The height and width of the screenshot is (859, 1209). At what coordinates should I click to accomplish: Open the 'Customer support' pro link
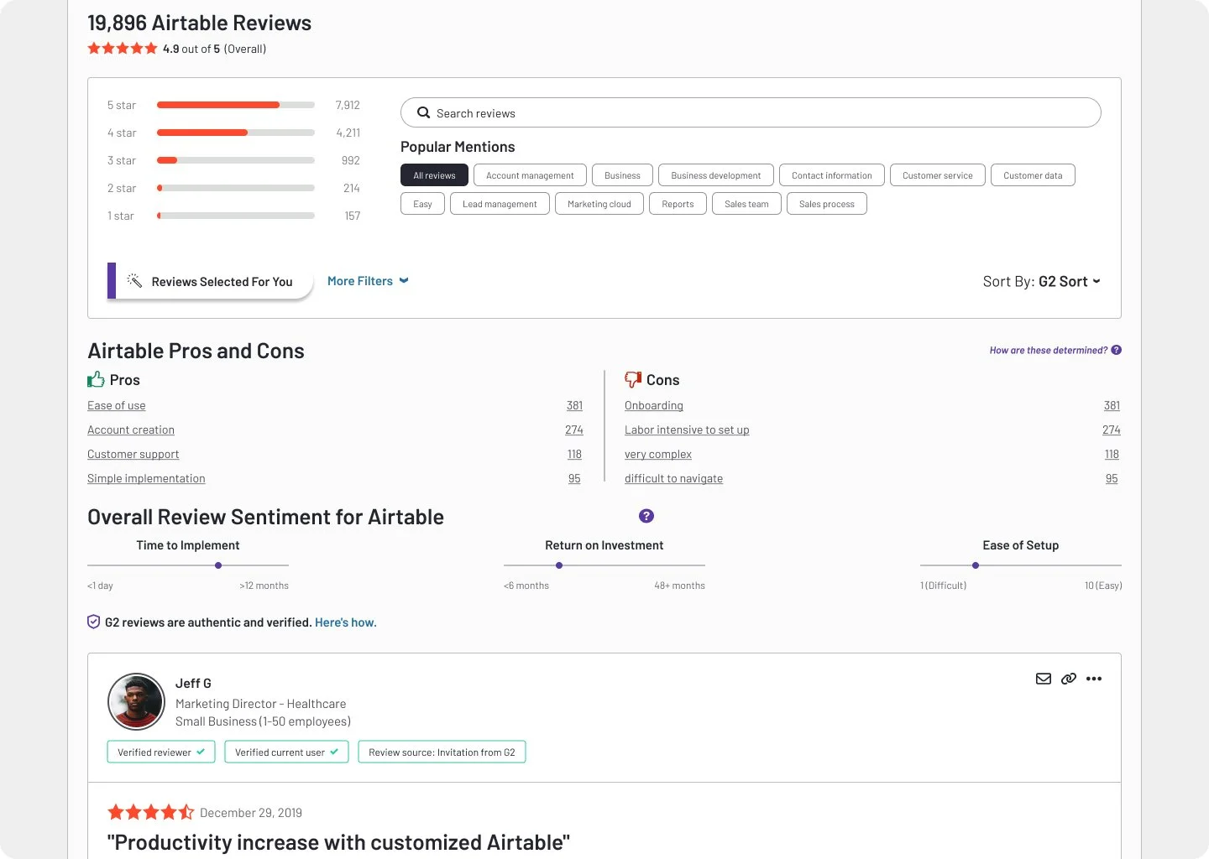133,454
